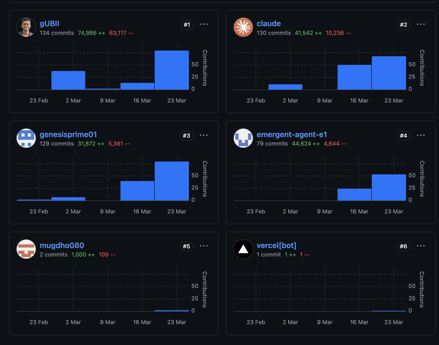Click the #1 rank badge on gUBII's card
The height and width of the screenshot is (345, 439).
(x=187, y=25)
